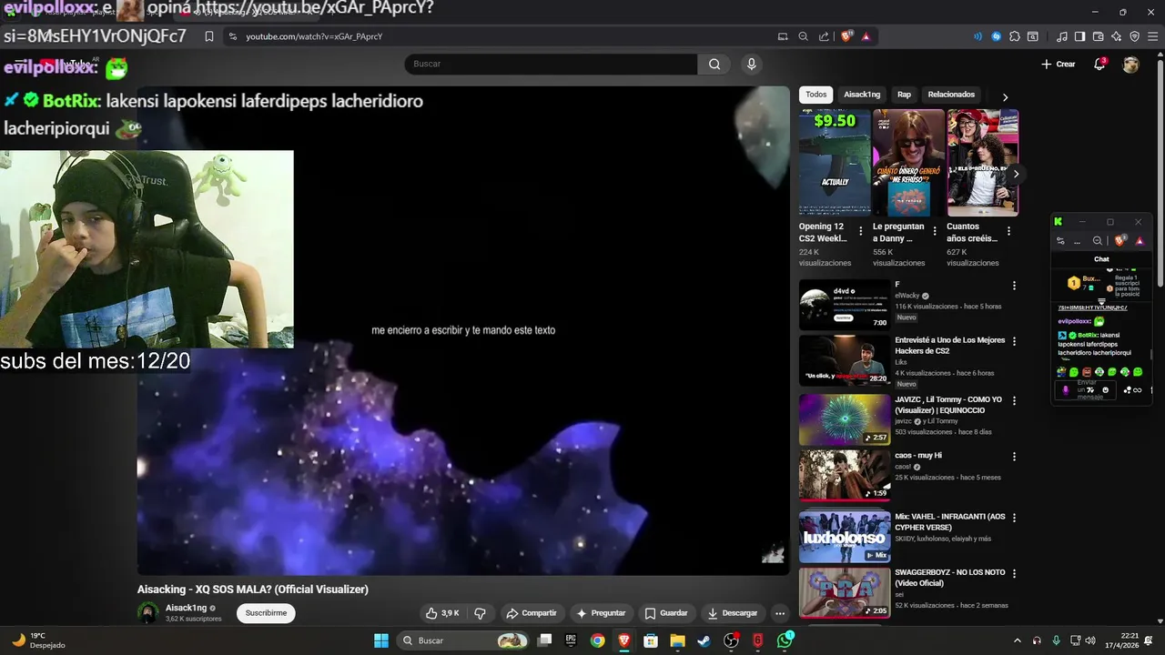Open the browser extensions puzzle icon

[x=1015, y=36]
